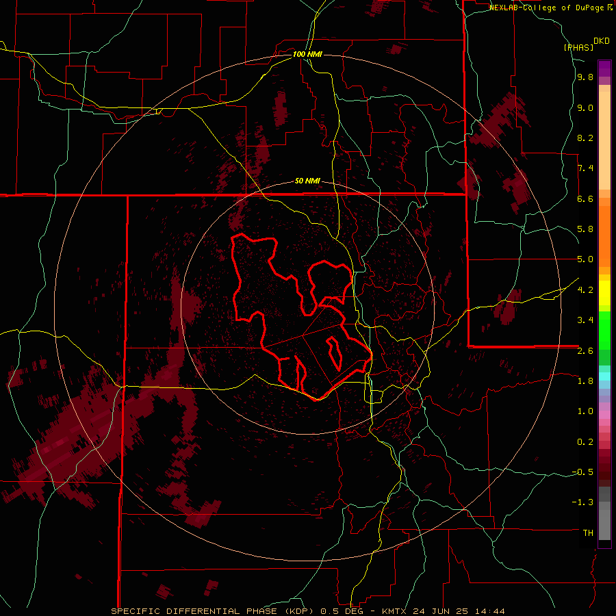This screenshot has width=616, height=616.
Task: Click the "100 NMI" range ring label
Action: click(x=307, y=54)
